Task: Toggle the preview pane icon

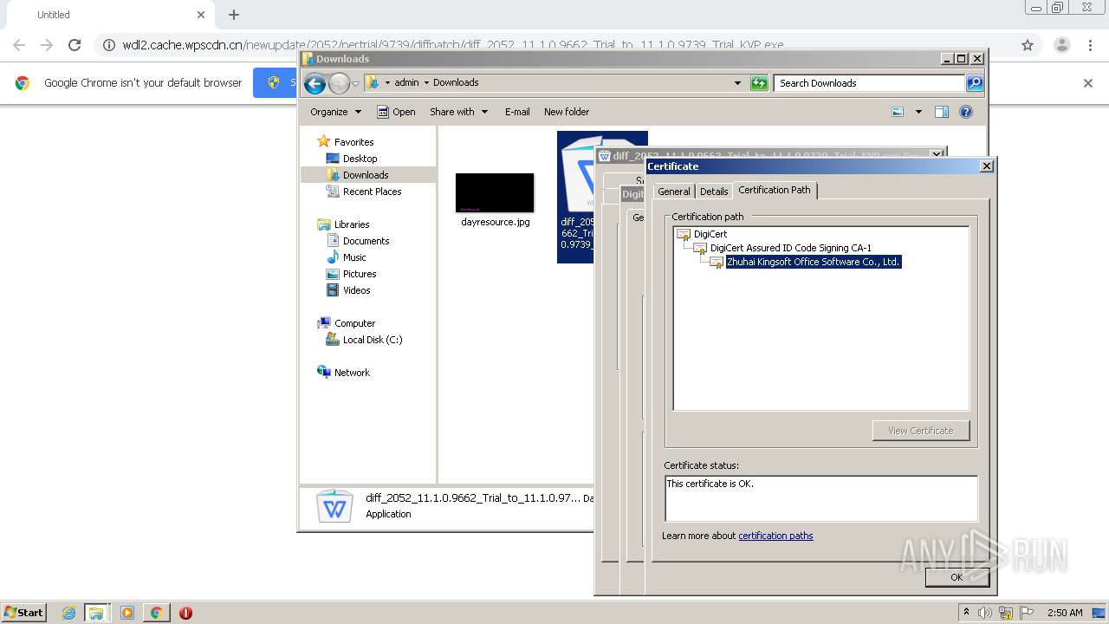Action: pyautogui.click(x=942, y=112)
